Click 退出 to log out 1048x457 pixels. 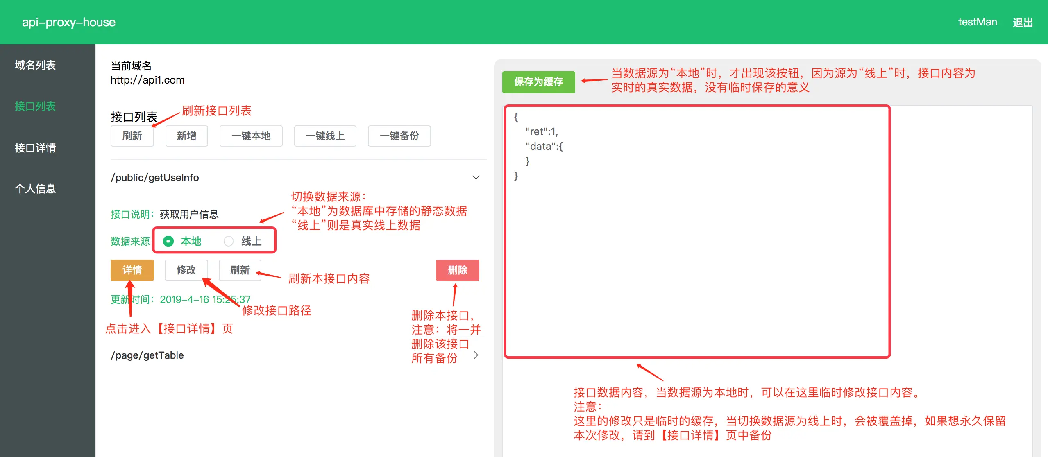(x=1023, y=22)
